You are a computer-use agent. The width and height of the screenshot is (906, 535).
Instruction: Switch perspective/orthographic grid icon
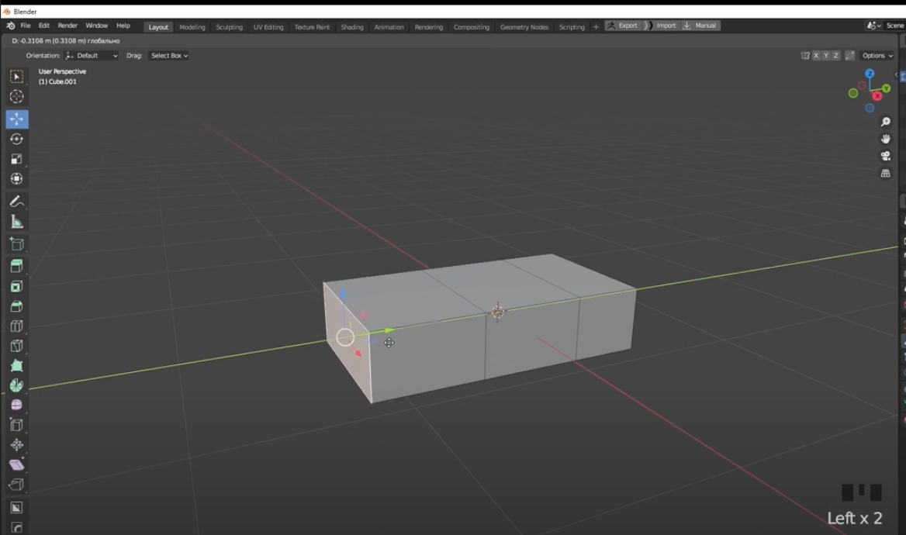tap(885, 174)
